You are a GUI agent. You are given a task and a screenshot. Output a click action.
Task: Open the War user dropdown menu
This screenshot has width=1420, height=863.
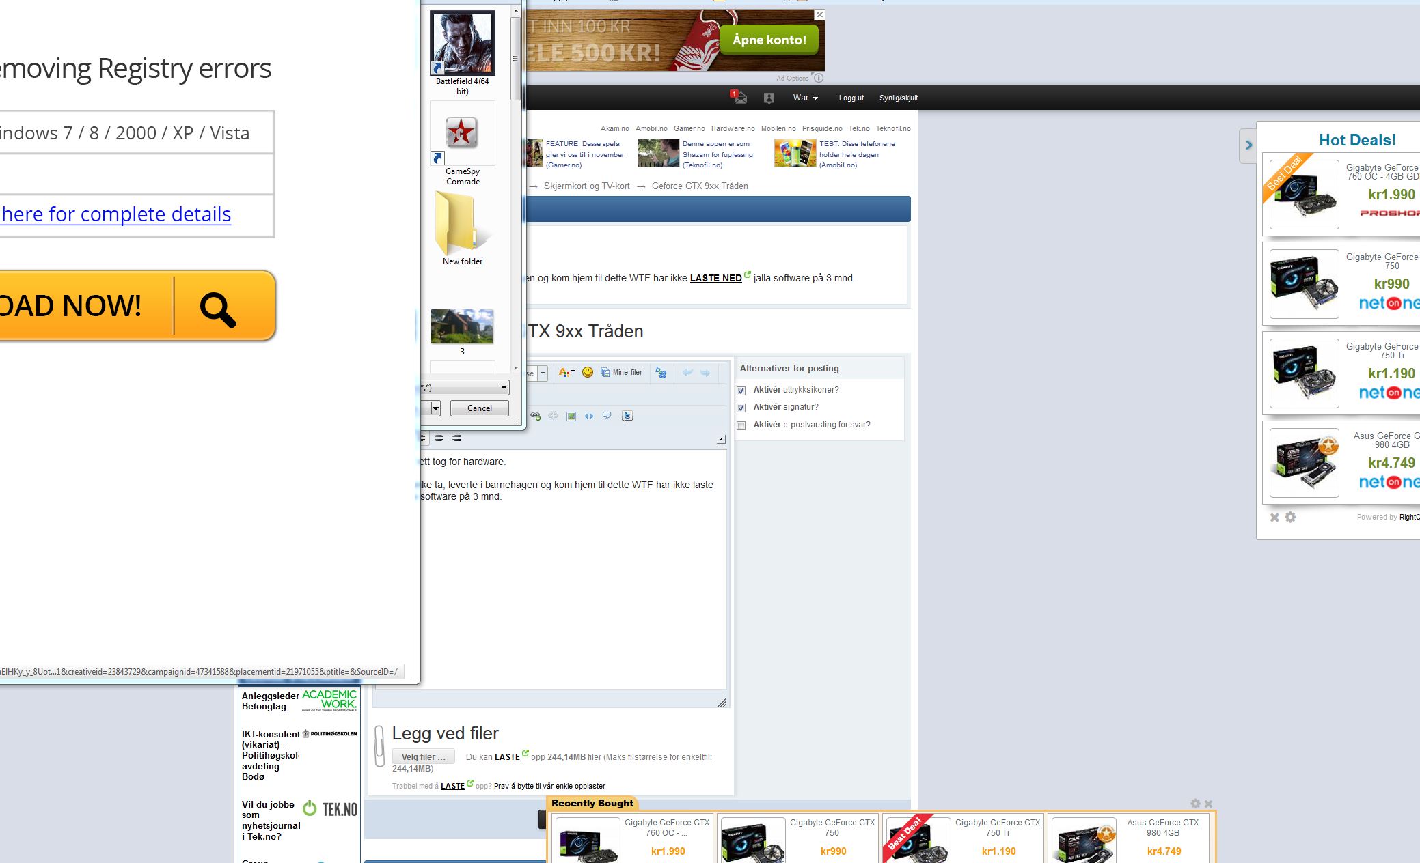tap(805, 98)
